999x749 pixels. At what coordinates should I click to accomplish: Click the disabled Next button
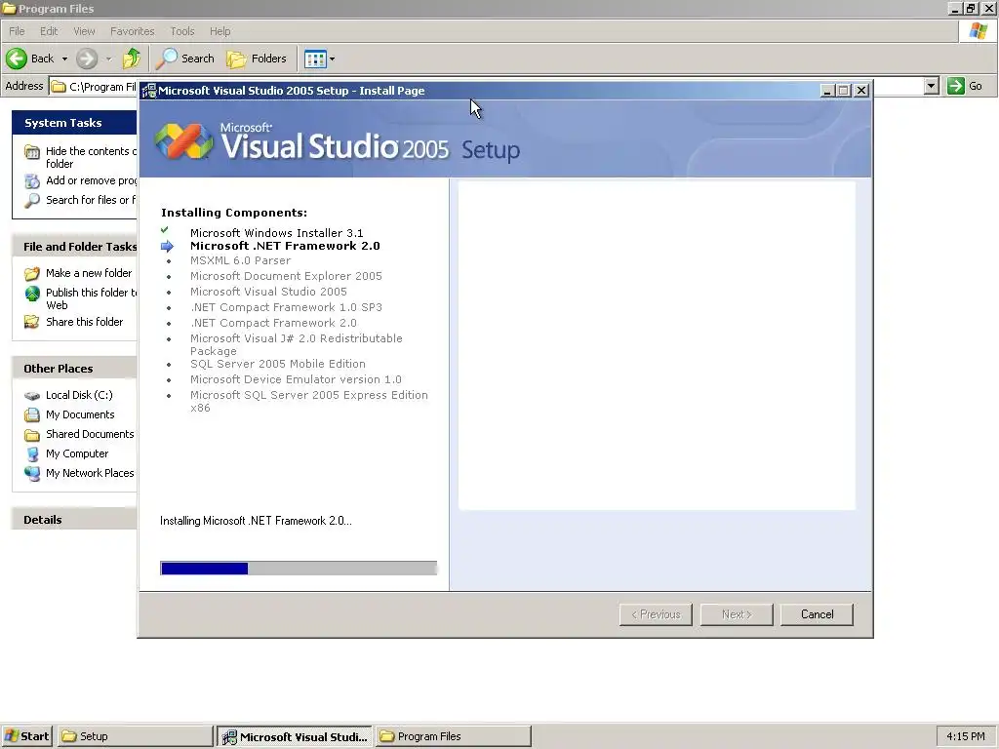coord(737,614)
